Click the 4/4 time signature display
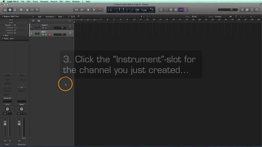The image size is (262, 147). point(151,9)
